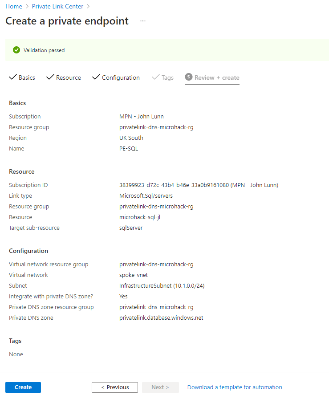The image size is (329, 403).
Task: Select the Review + create tab
Action: pos(217,77)
